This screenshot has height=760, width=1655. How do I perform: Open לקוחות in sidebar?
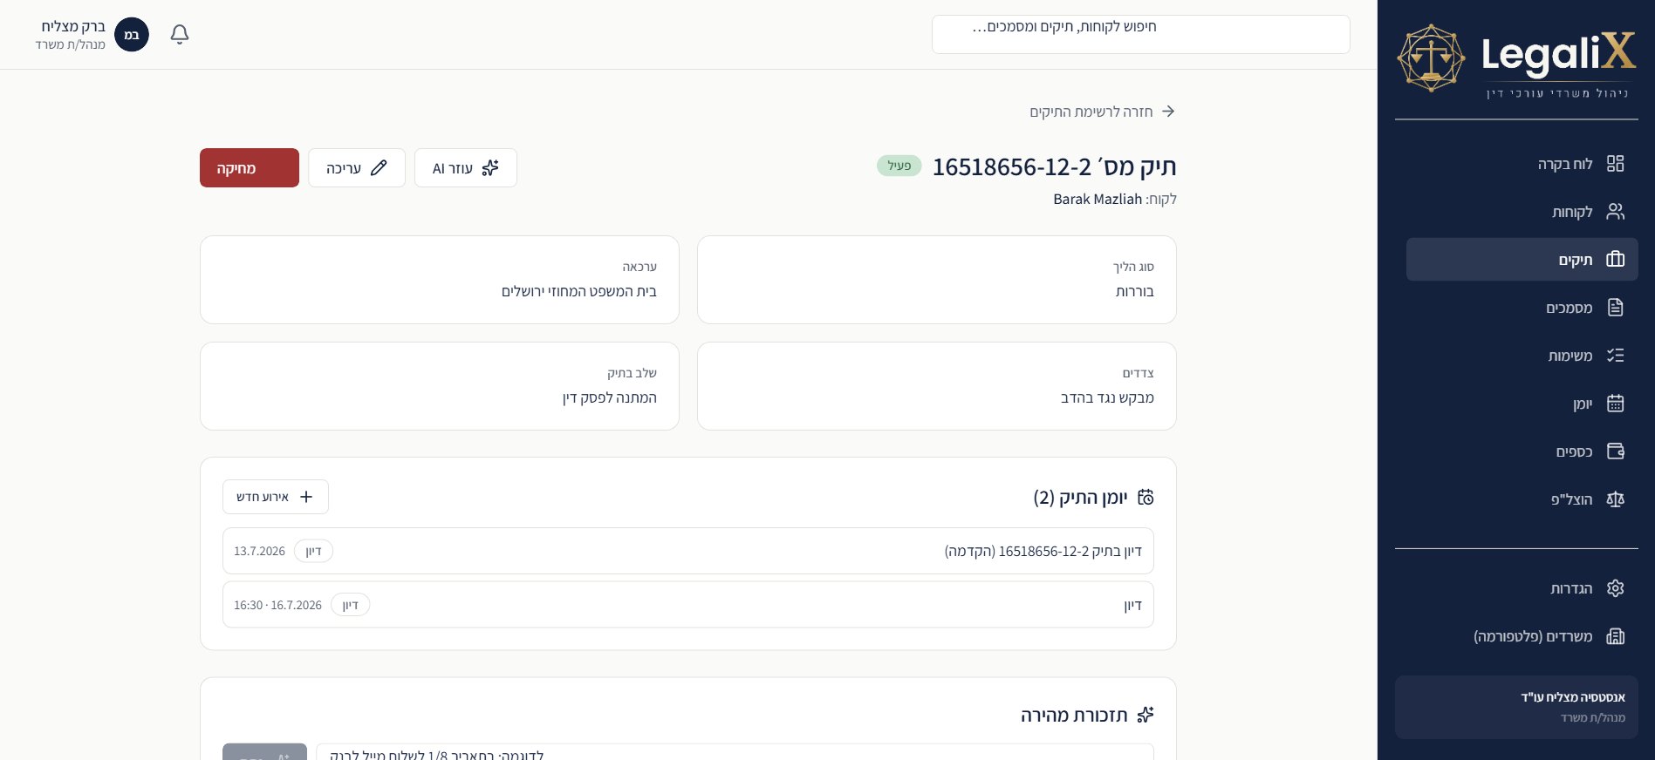pyautogui.click(x=1522, y=212)
